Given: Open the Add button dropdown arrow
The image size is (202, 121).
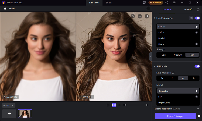Looking at the screenshot, I should pos(13,105).
